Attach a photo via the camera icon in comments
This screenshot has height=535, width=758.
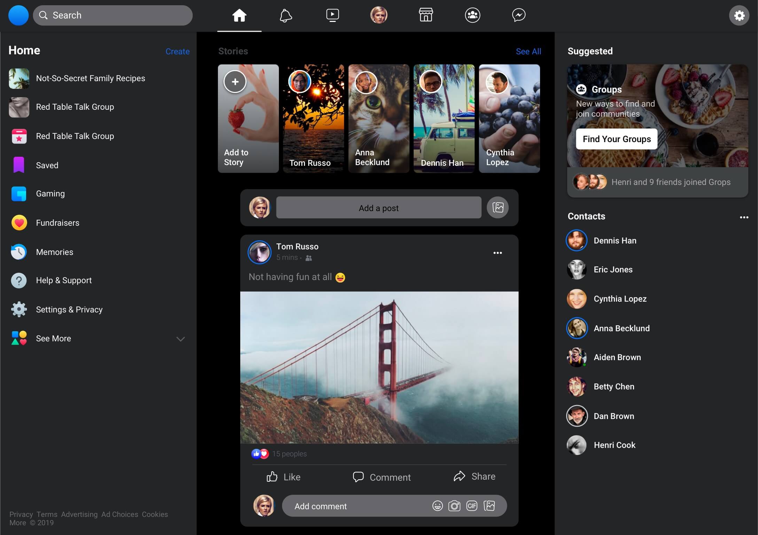(454, 506)
